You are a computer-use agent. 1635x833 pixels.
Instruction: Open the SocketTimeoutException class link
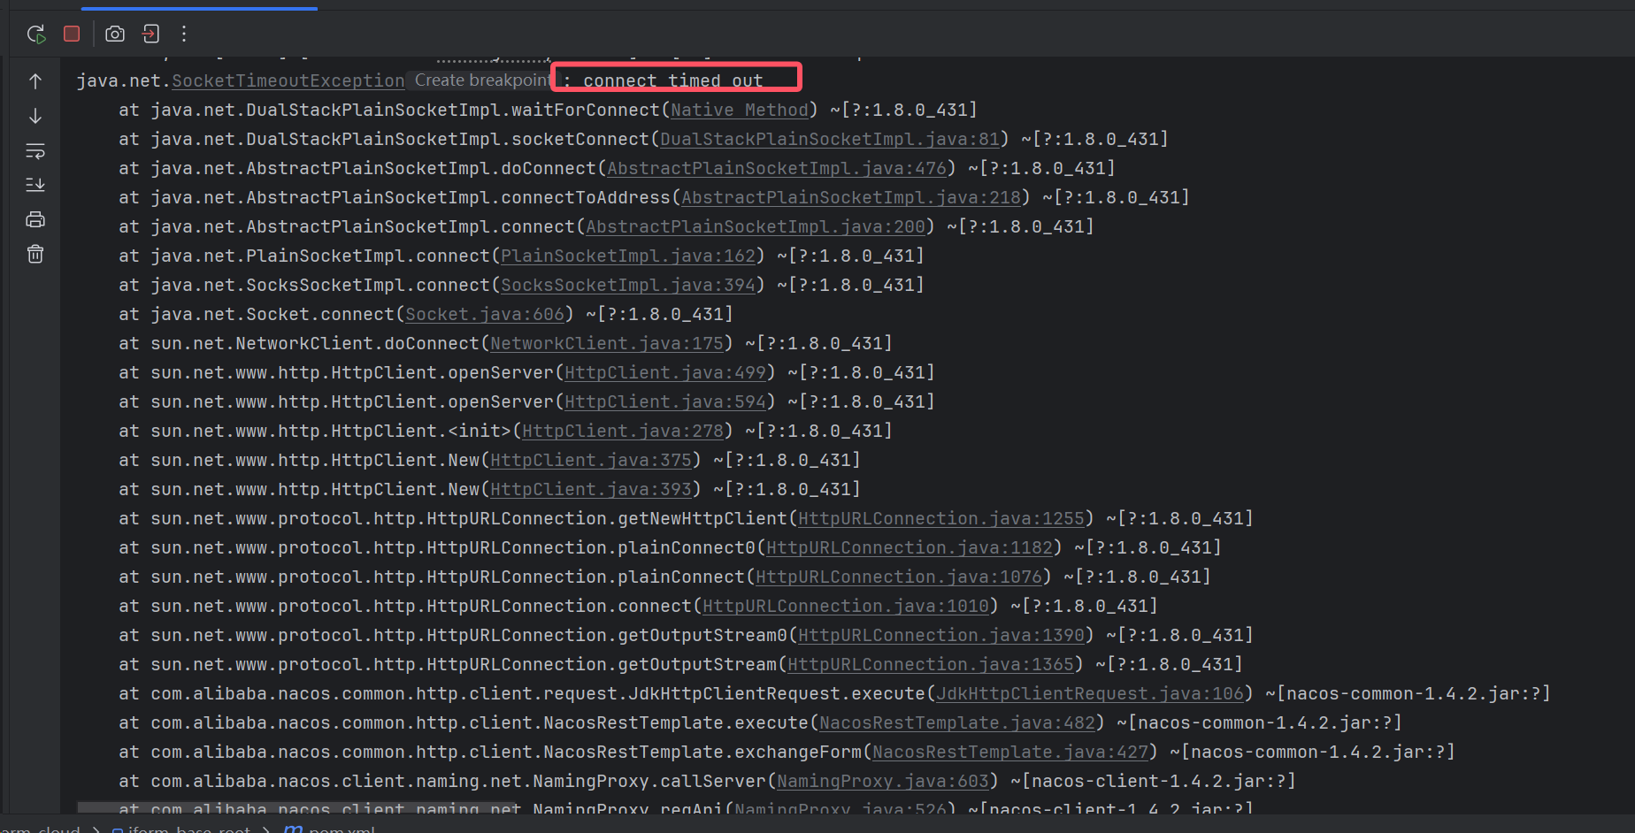tap(288, 80)
